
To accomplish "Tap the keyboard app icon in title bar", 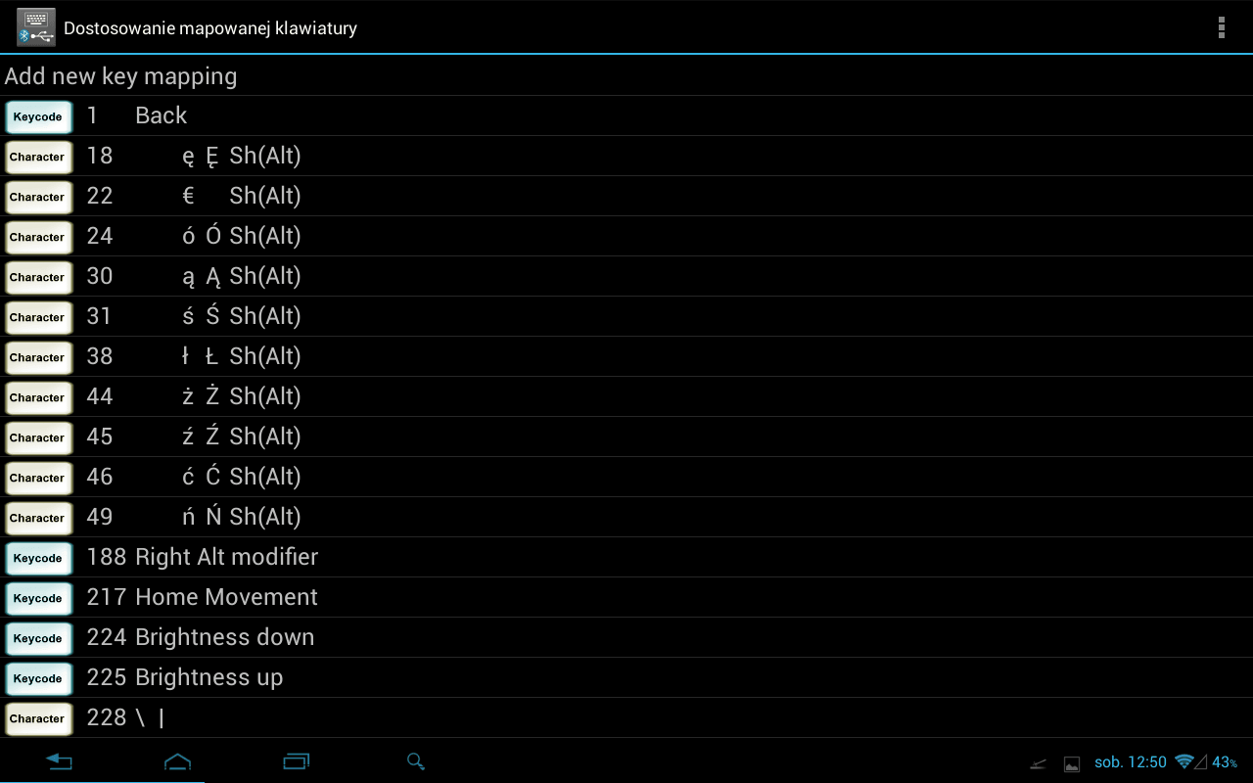I will click(x=36, y=27).
